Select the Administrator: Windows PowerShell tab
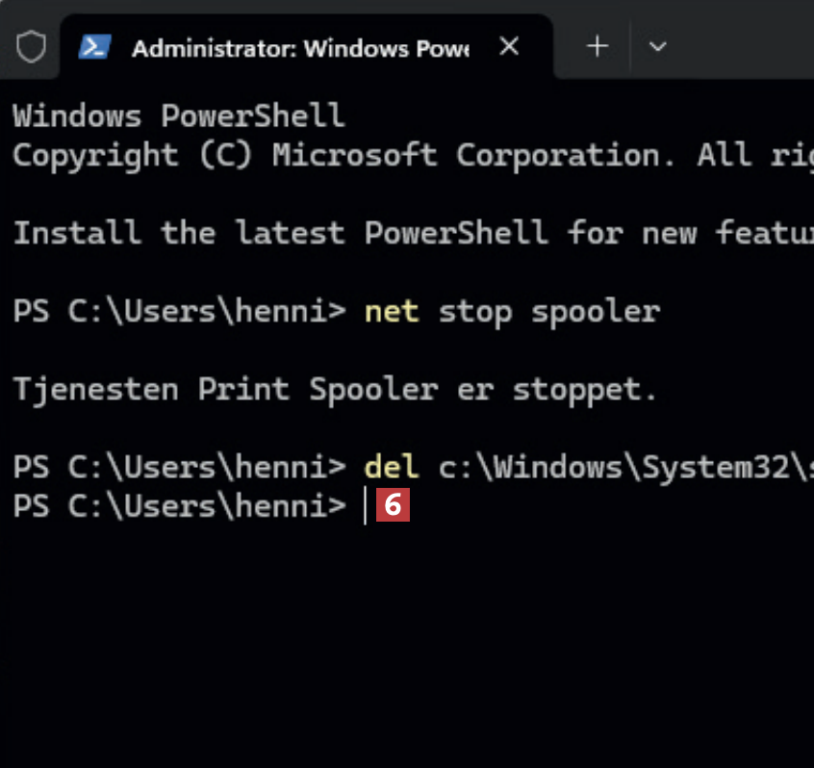Screen dimensions: 814x768 [x=298, y=47]
